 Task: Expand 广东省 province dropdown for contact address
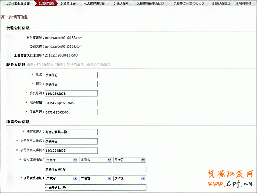61,178
